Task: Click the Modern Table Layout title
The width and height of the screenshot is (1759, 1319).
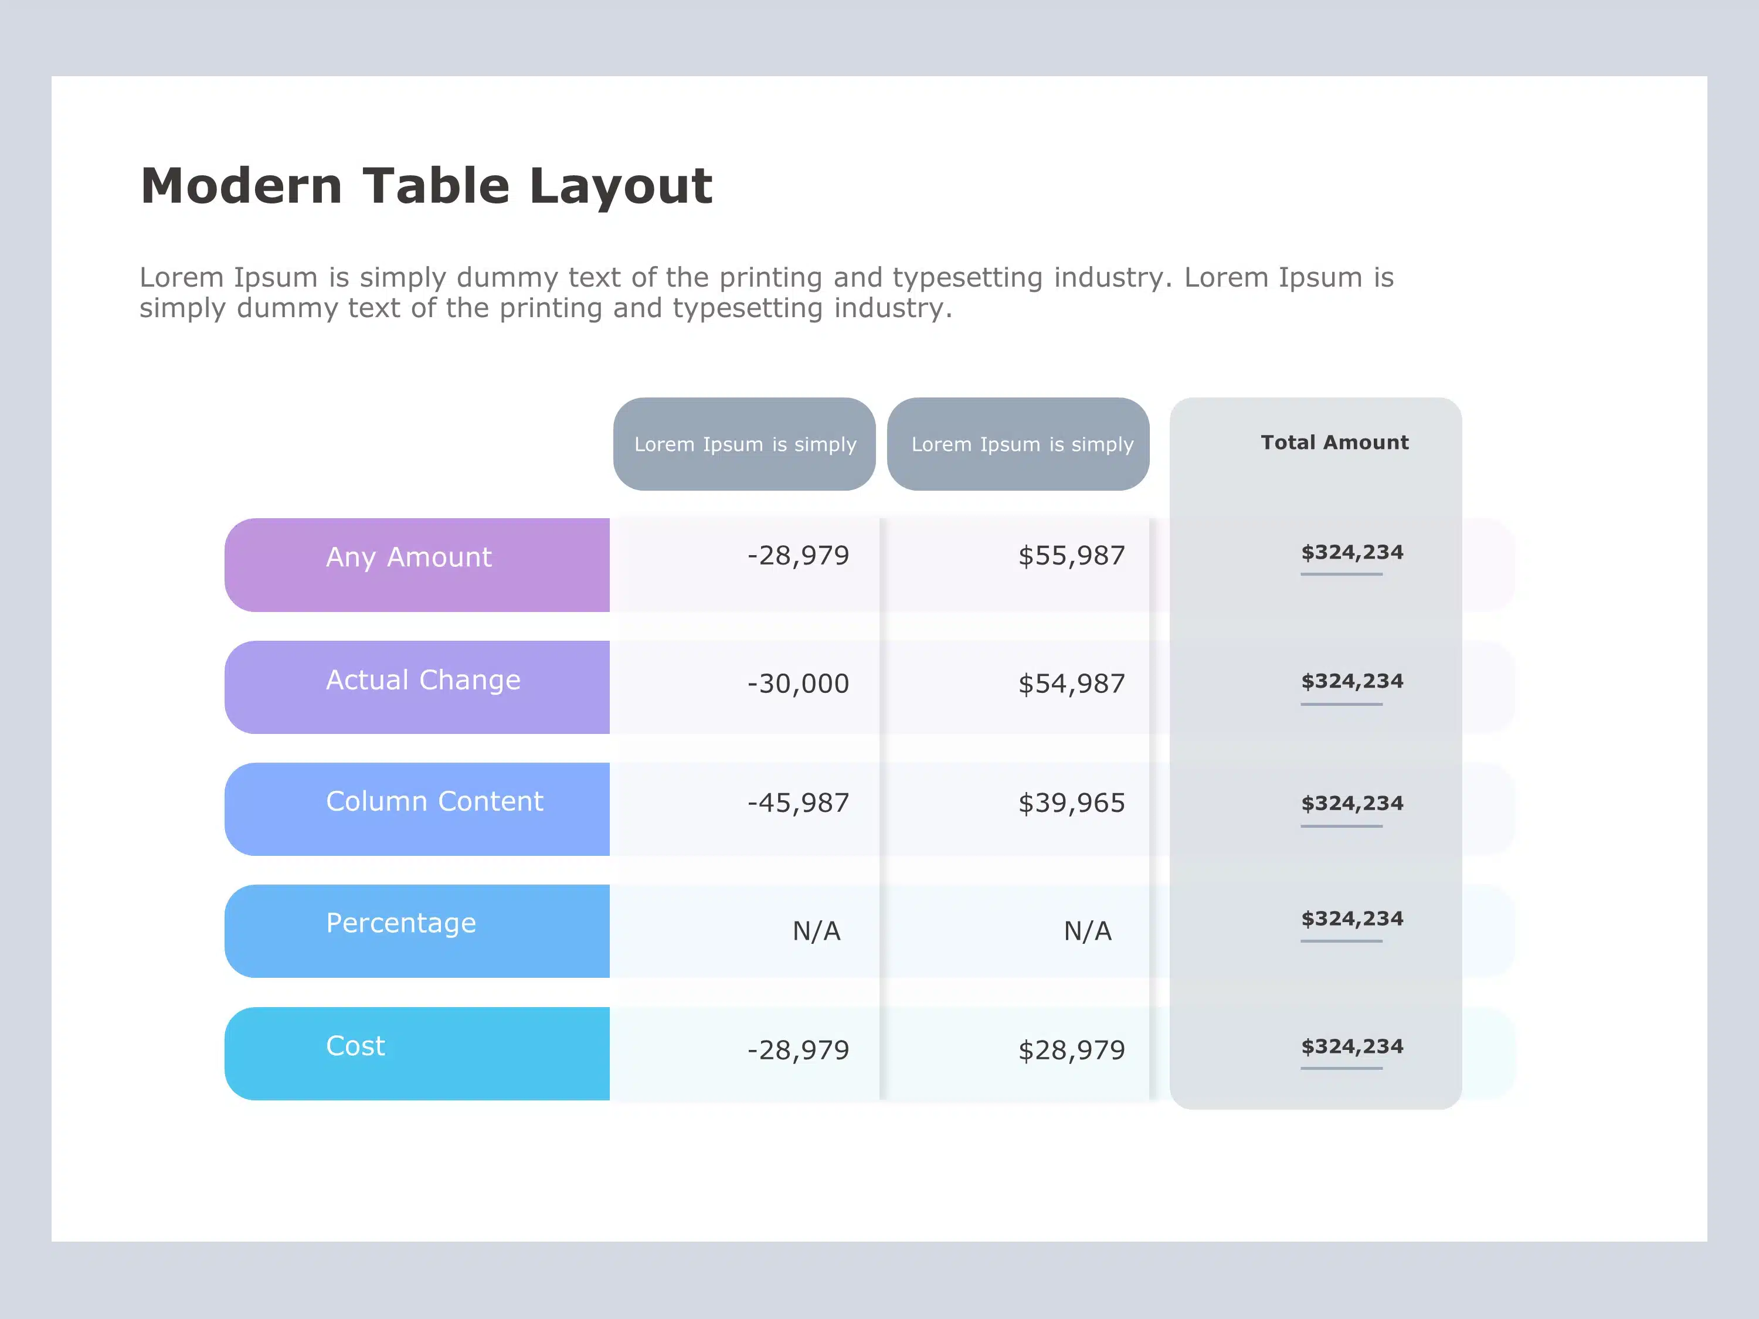Action: click(426, 186)
